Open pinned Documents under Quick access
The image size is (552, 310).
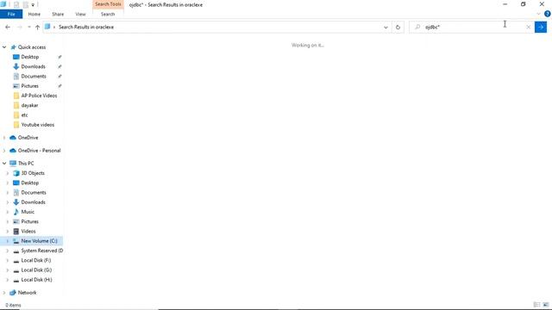(x=34, y=77)
